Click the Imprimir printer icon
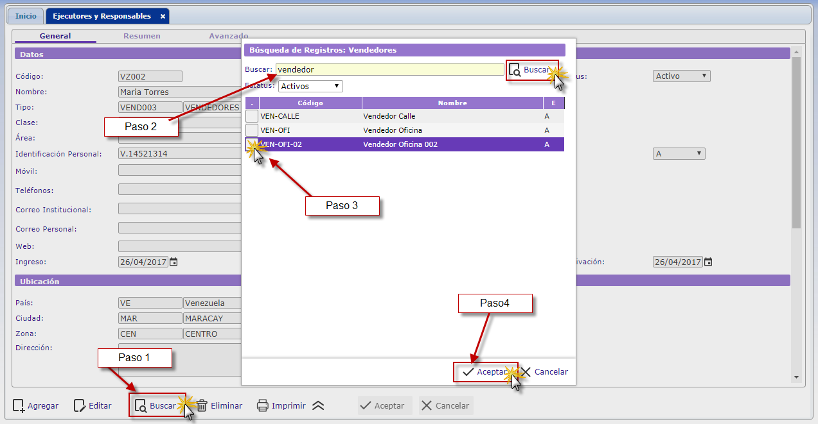 point(262,405)
